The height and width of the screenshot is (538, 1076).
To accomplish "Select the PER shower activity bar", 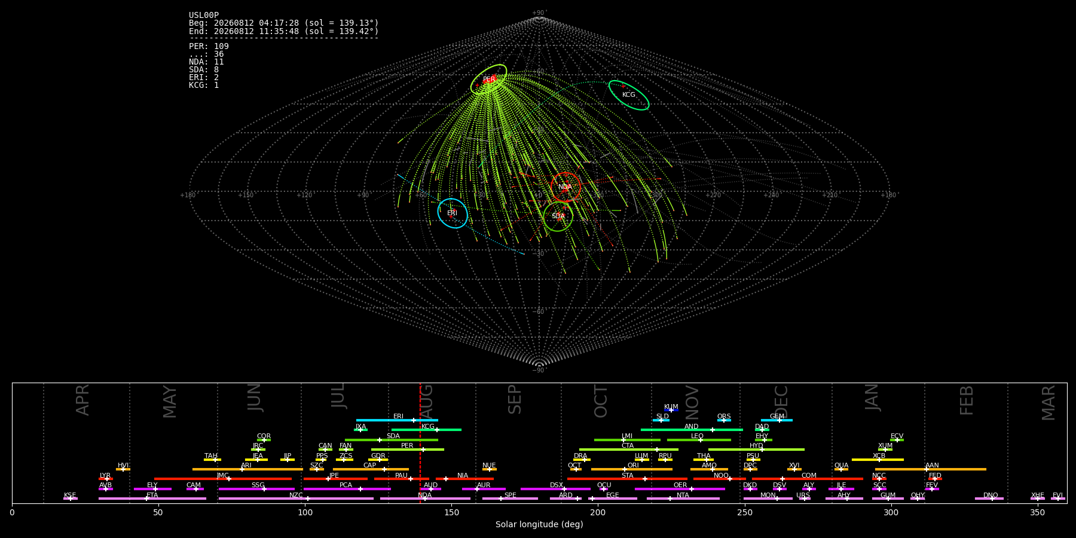I will click(407, 450).
